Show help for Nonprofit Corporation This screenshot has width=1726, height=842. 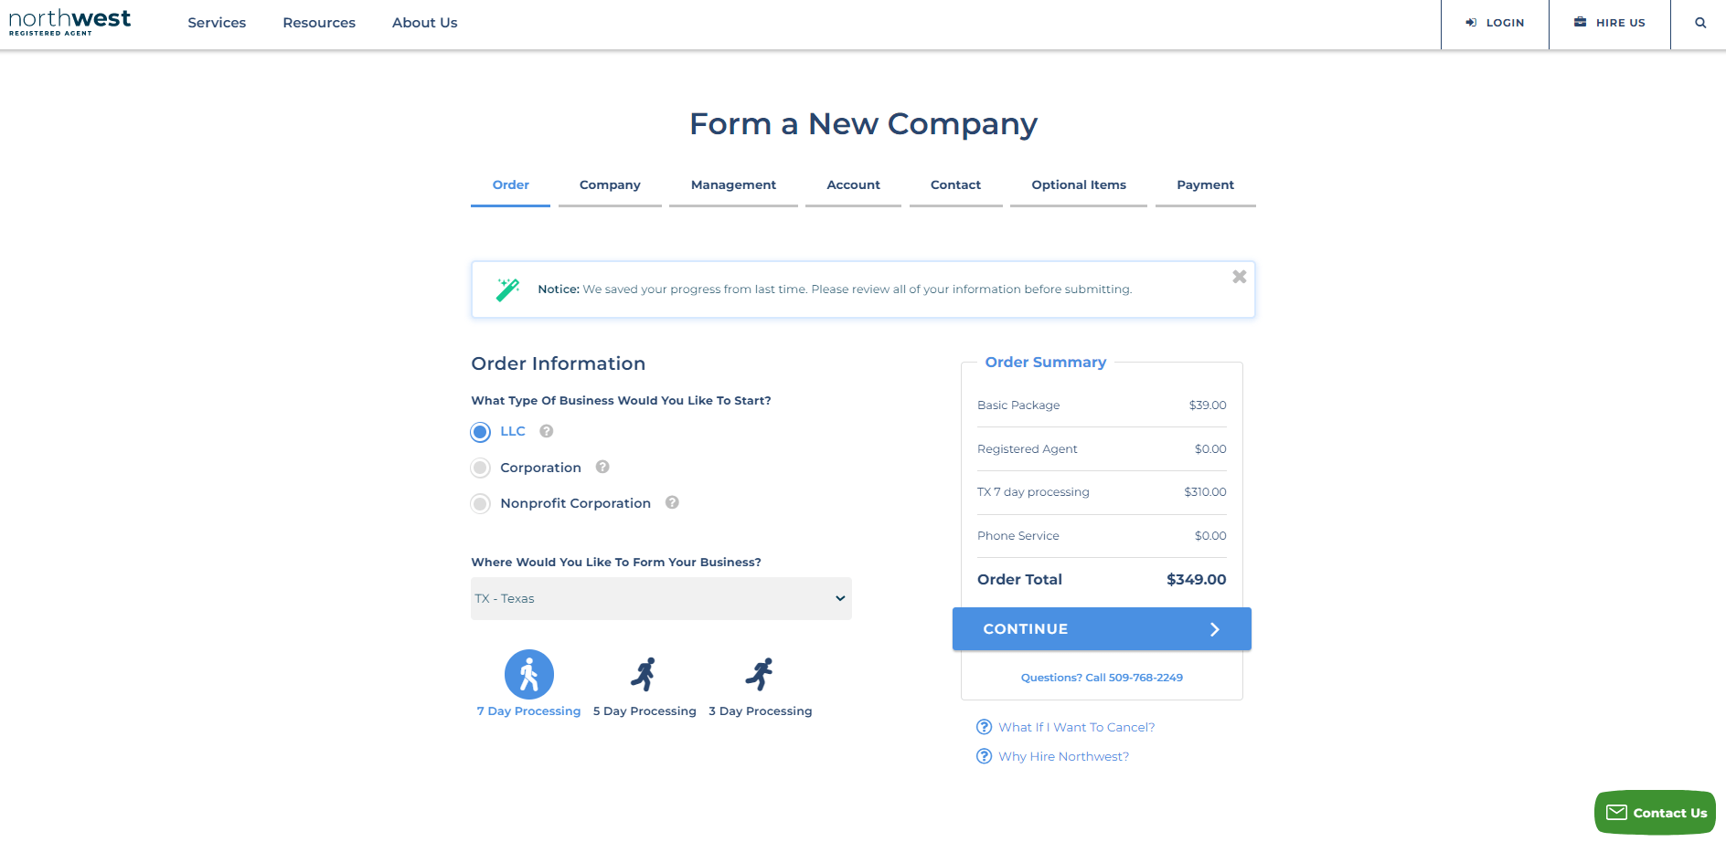coord(672,502)
